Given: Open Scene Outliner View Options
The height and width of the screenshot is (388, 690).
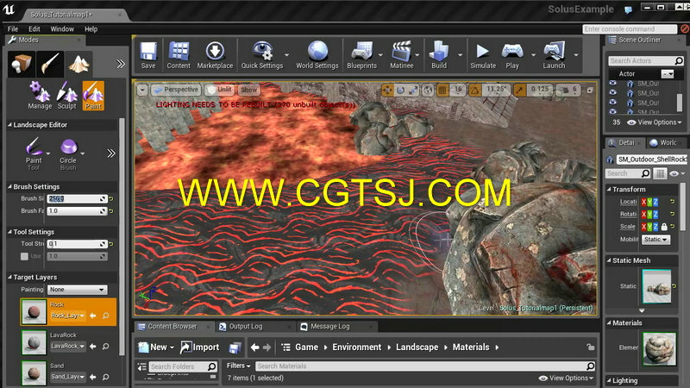Looking at the screenshot, I should coord(655,122).
